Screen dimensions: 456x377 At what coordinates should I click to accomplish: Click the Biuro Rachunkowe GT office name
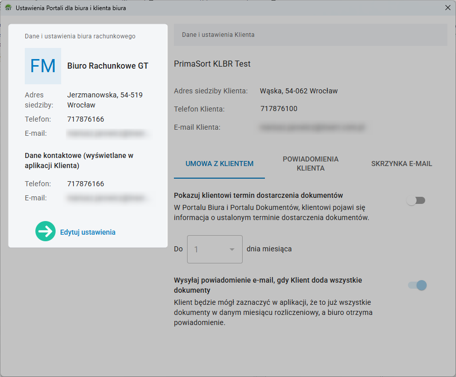click(108, 66)
